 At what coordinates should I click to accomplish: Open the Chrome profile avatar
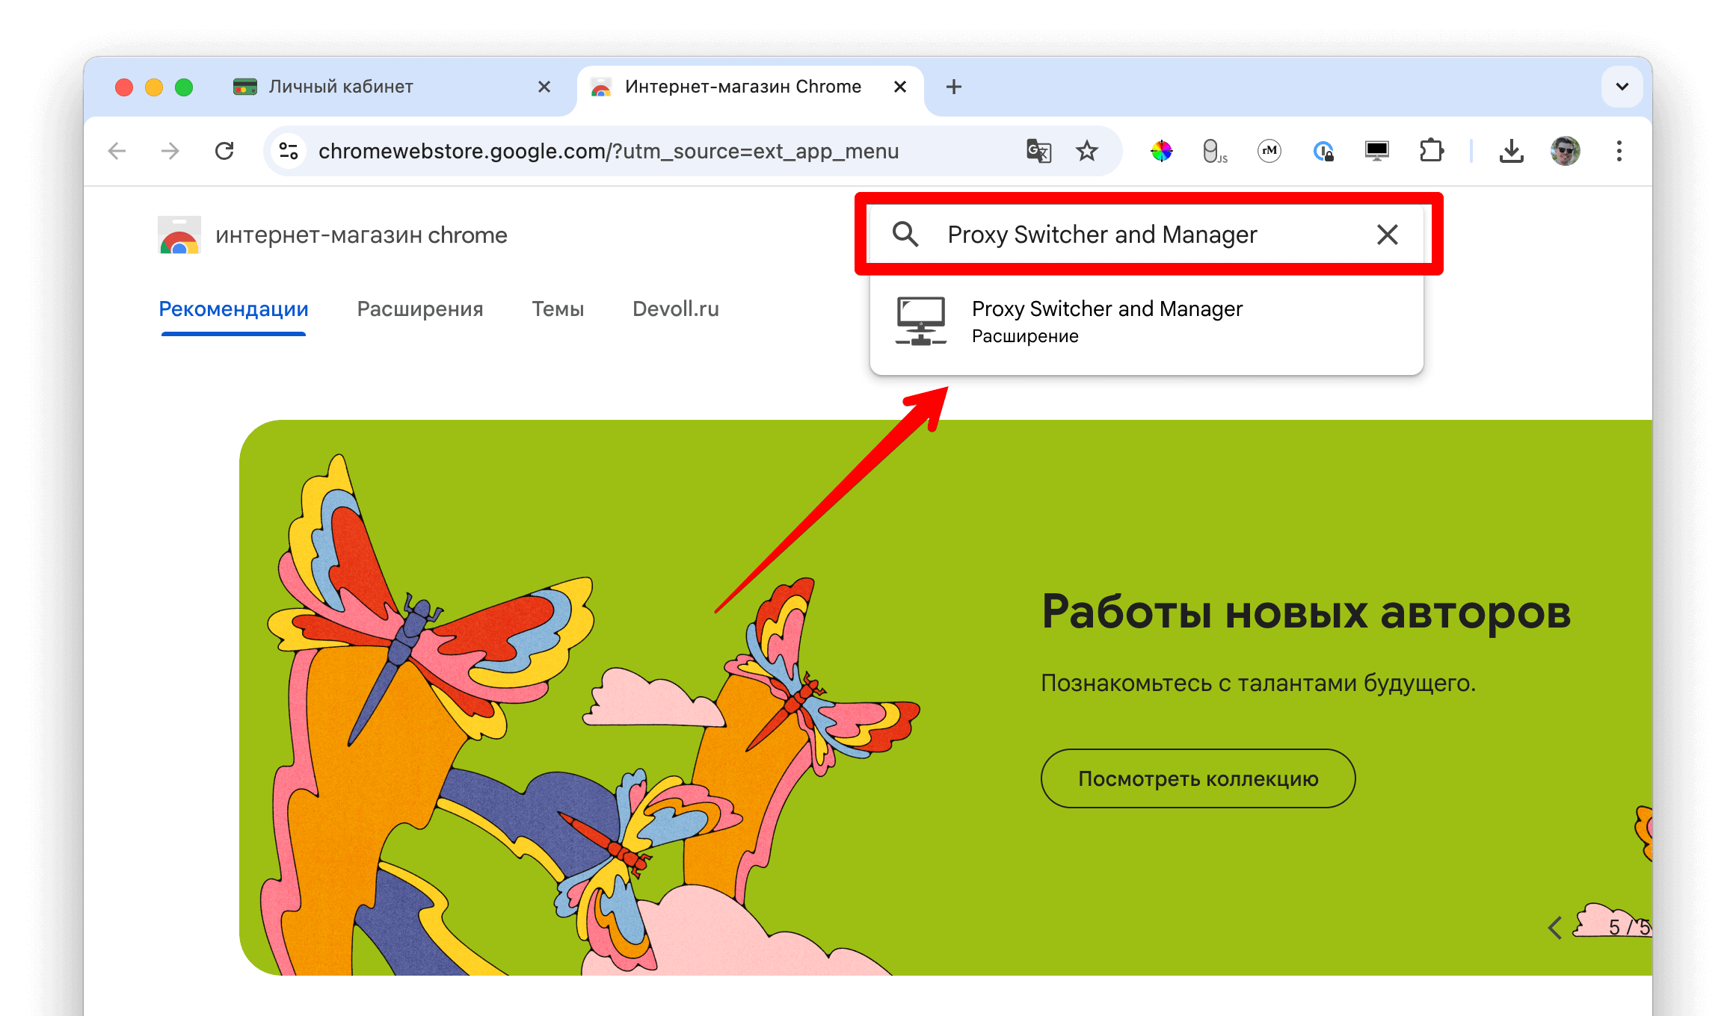tap(1566, 152)
